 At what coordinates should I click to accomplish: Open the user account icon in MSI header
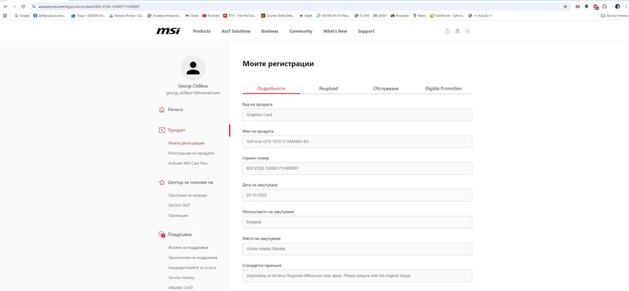tap(447, 31)
